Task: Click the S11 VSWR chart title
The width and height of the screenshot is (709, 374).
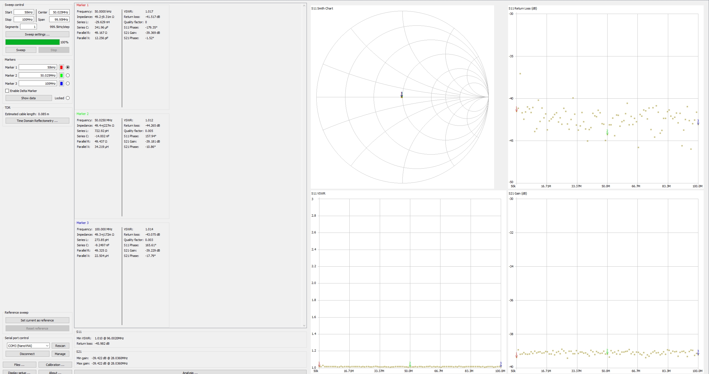Action: pyautogui.click(x=318, y=193)
